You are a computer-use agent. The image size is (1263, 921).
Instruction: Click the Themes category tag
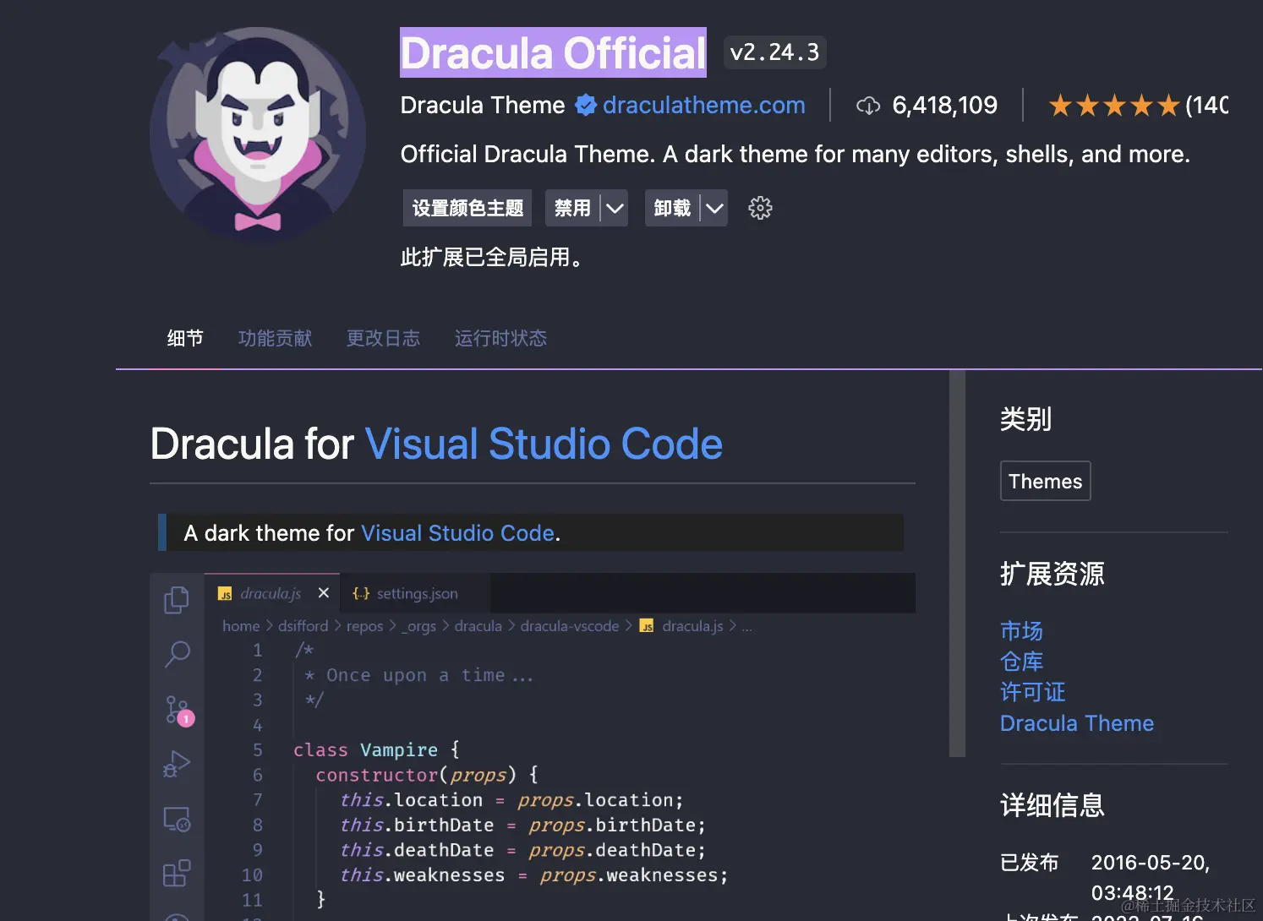1046,481
